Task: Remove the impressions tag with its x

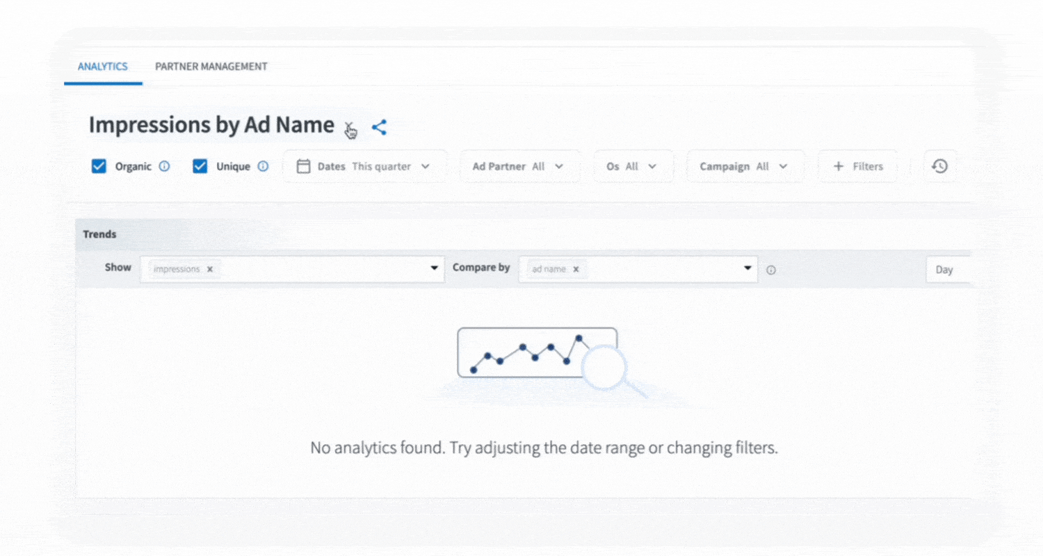Action: point(210,269)
